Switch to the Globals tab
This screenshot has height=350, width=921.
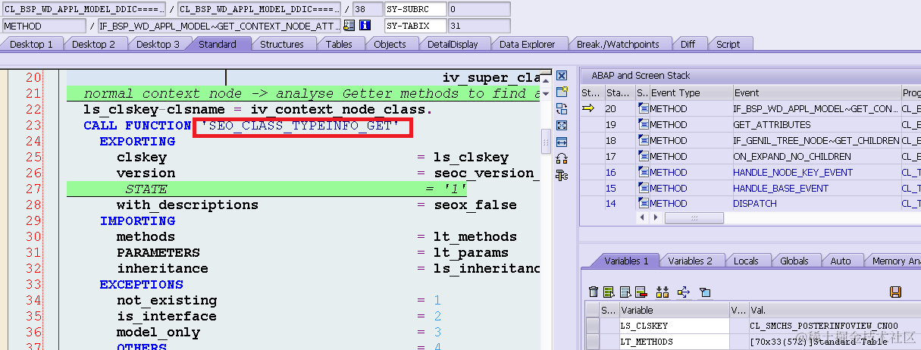[794, 261]
